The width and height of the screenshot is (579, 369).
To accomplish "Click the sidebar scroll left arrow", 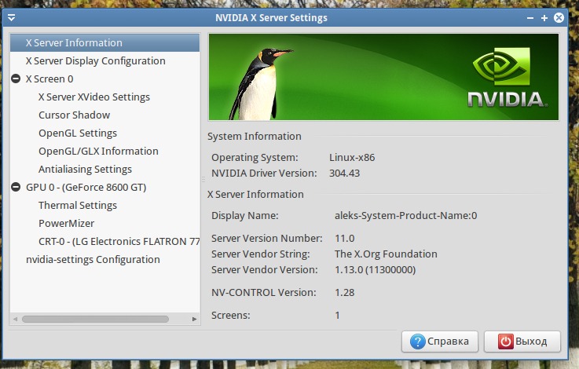I will click(15, 319).
